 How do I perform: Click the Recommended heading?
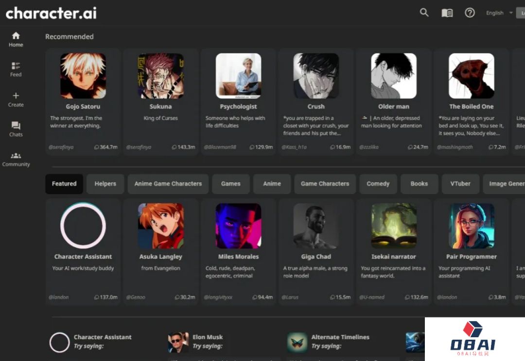point(70,37)
